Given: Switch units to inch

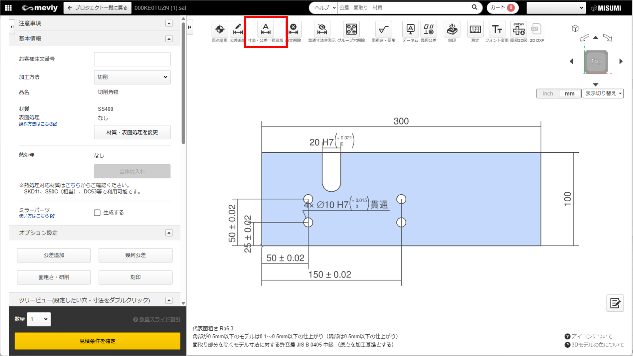Looking at the screenshot, I should pyautogui.click(x=548, y=94).
